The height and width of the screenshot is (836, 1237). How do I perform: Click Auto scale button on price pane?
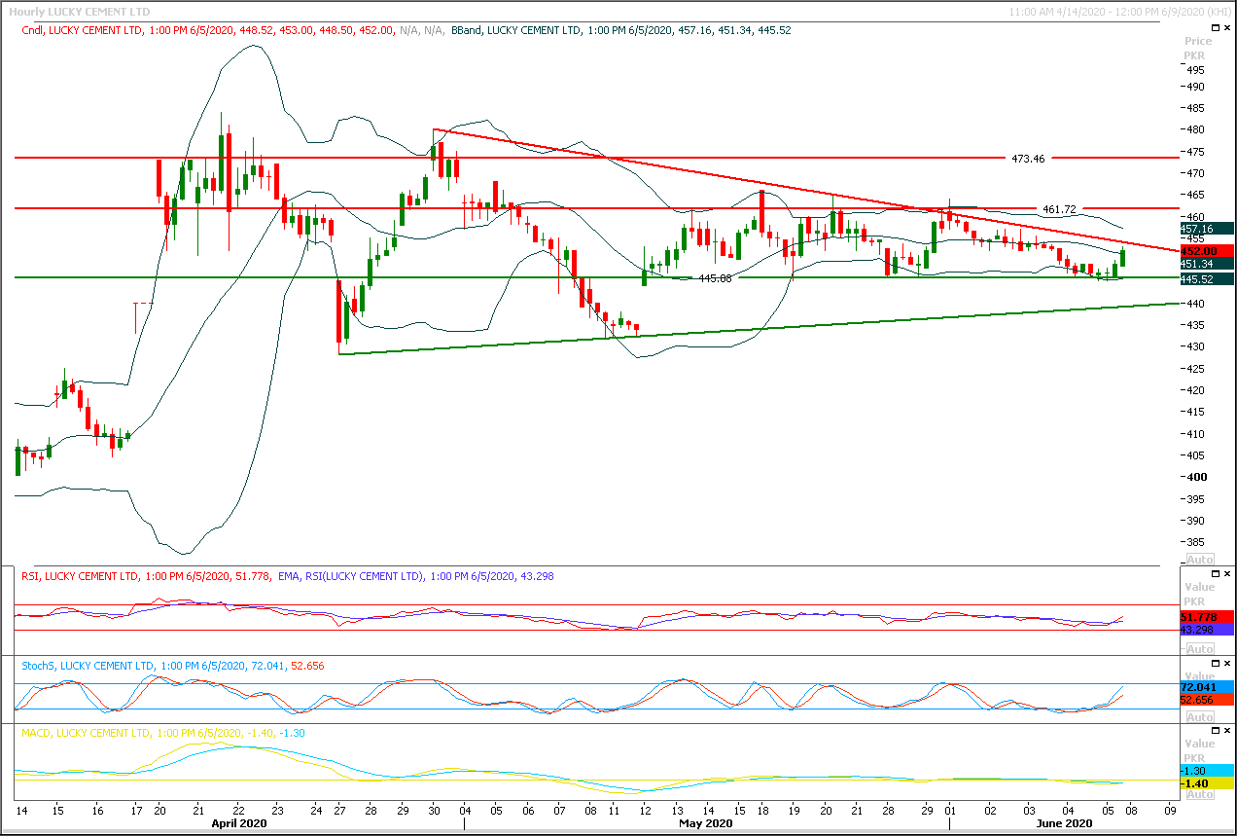1199,560
